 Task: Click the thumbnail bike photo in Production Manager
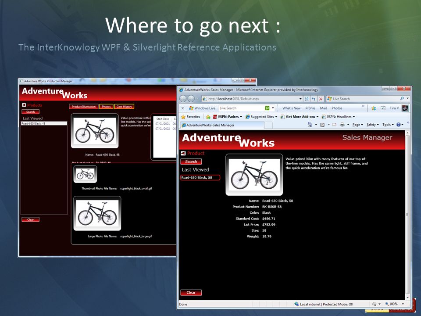(x=85, y=174)
